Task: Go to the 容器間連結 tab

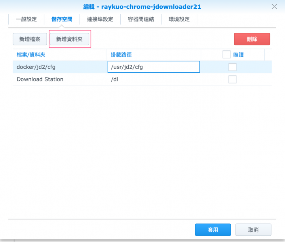Action: pyautogui.click(x=141, y=19)
